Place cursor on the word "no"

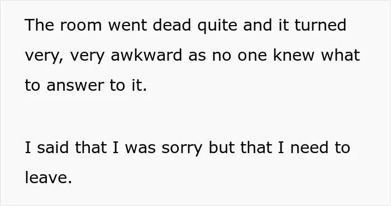pos(222,56)
